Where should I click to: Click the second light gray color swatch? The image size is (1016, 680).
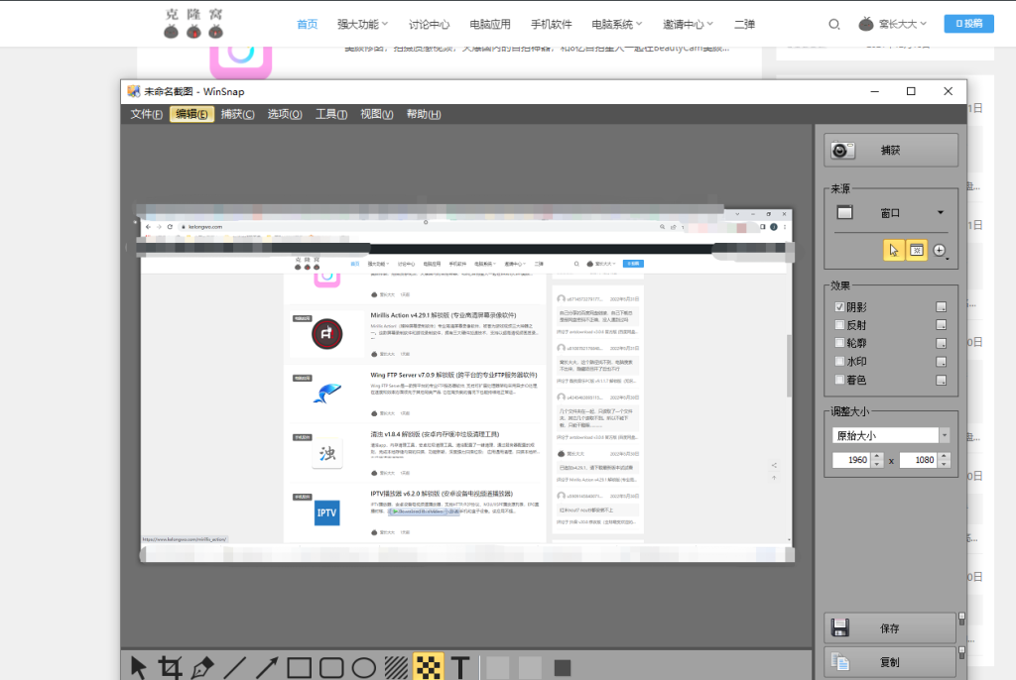point(530,668)
